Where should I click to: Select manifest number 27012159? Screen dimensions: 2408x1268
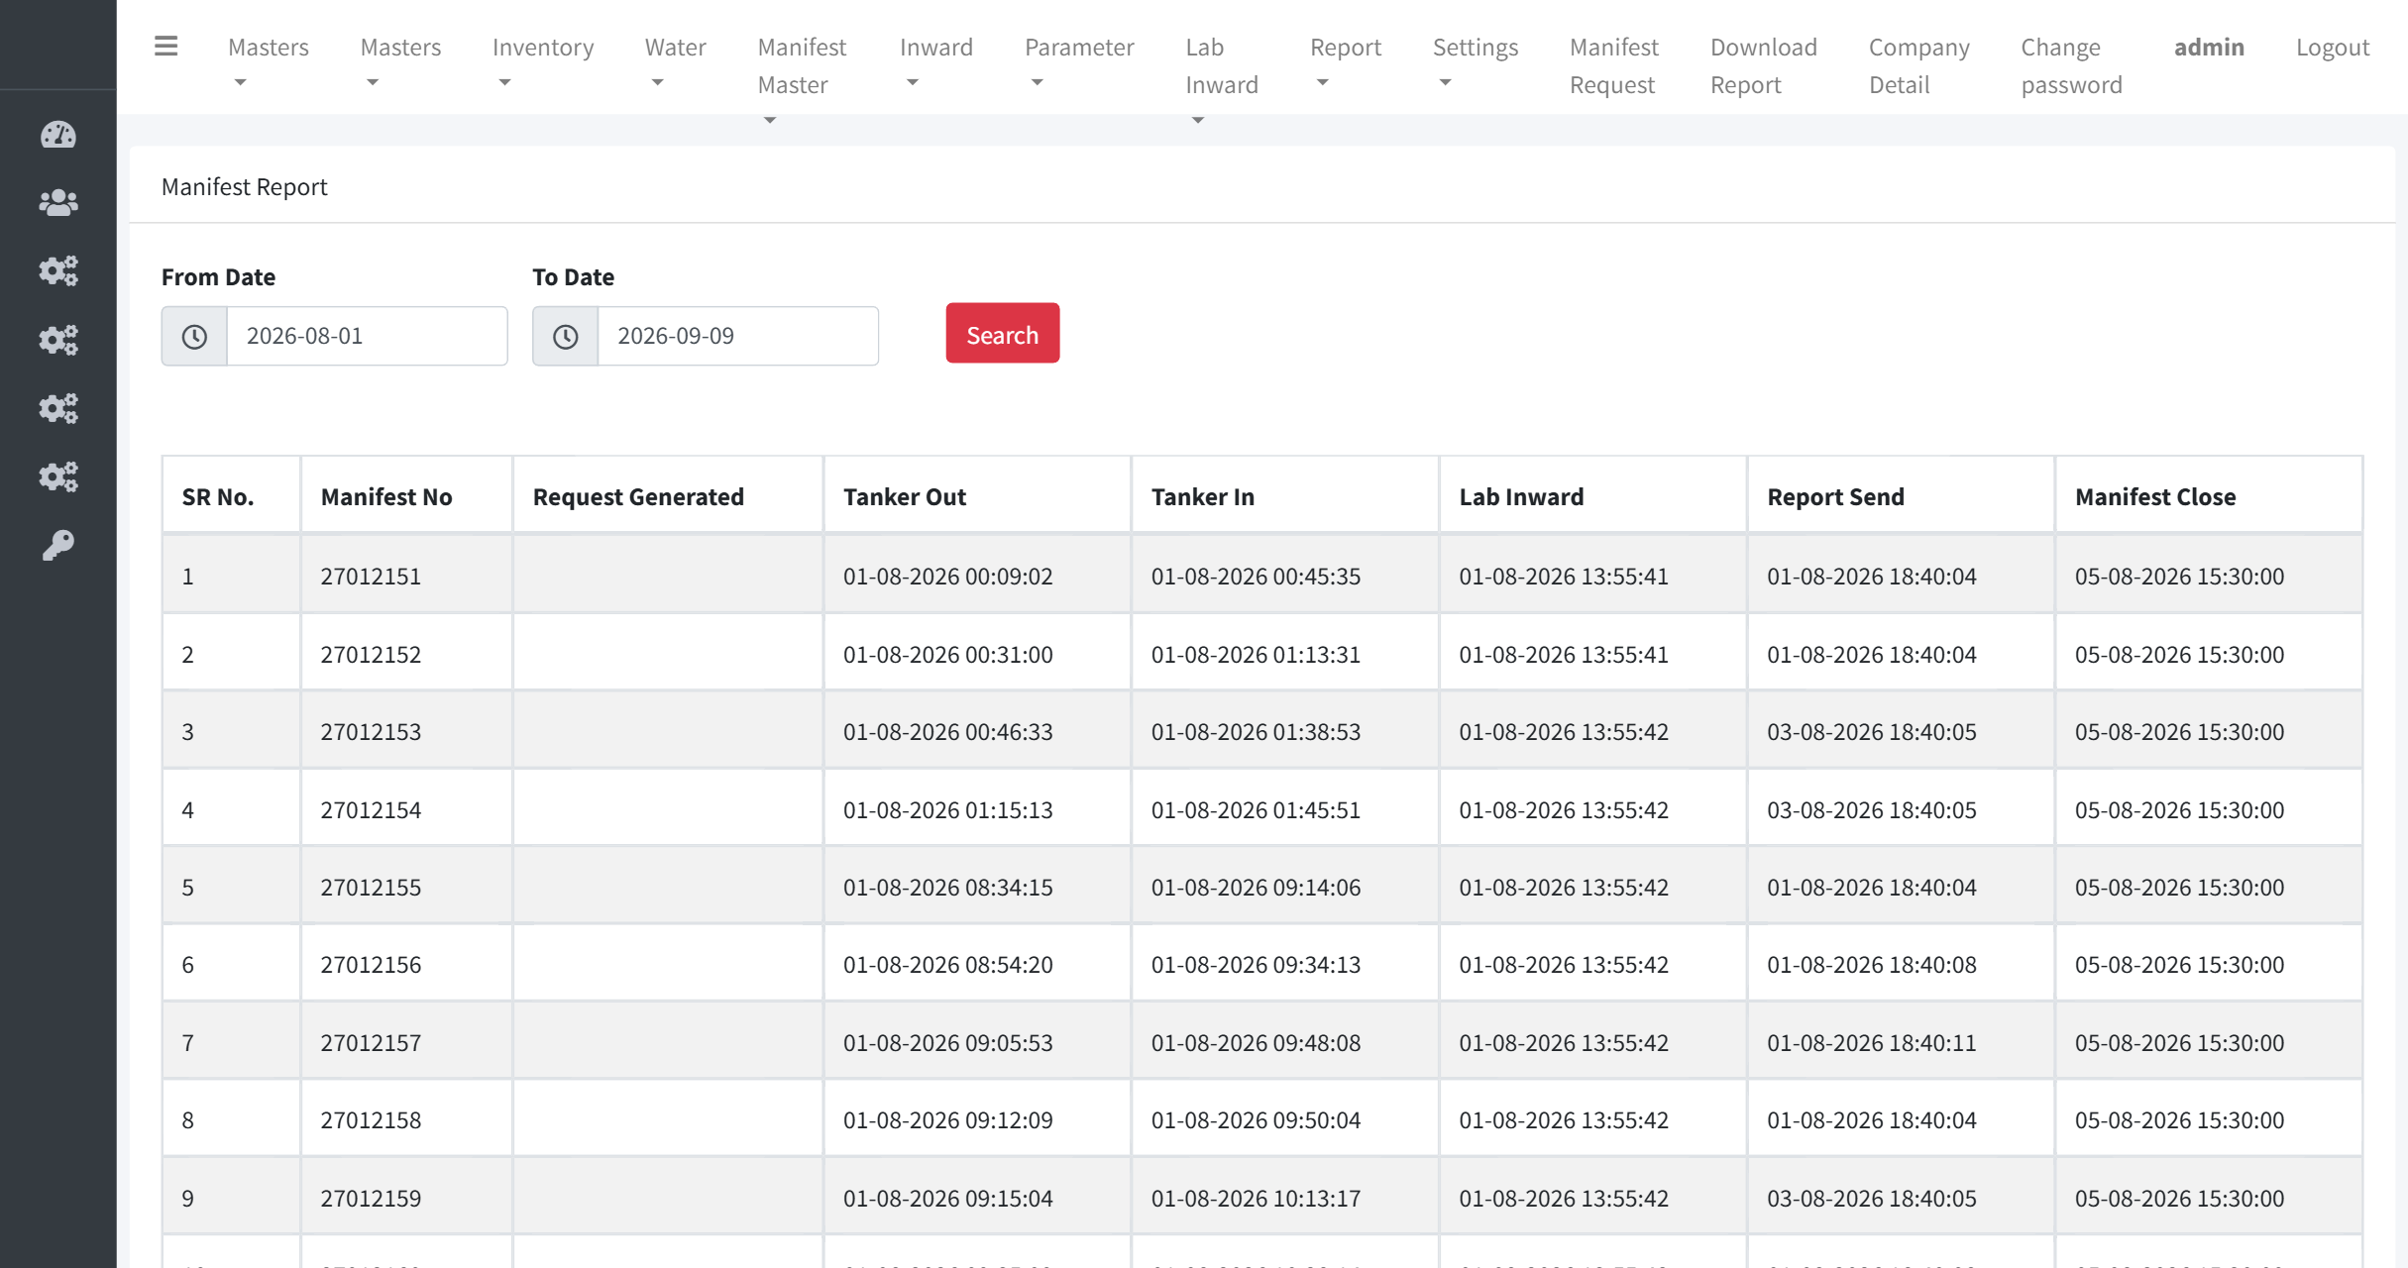pyautogui.click(x=371, y=1199)
